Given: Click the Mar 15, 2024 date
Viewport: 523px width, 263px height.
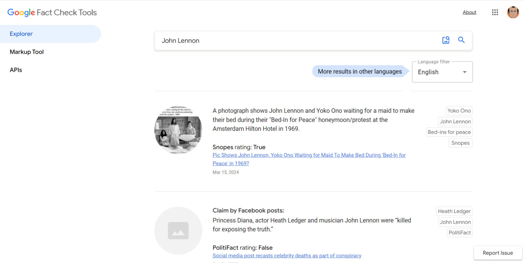Looking at the screenshot, I should pos(226,172).
